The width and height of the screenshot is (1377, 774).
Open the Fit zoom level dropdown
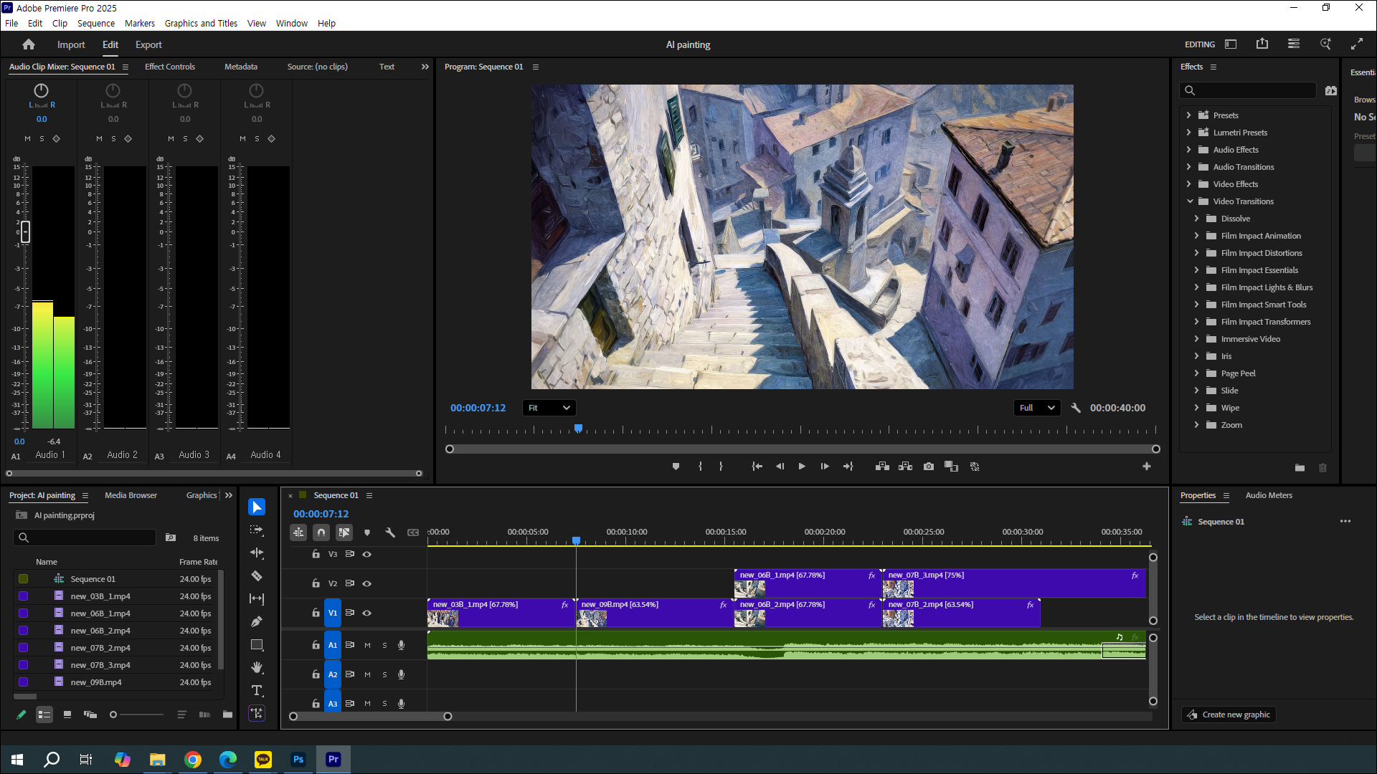[549, 408]
